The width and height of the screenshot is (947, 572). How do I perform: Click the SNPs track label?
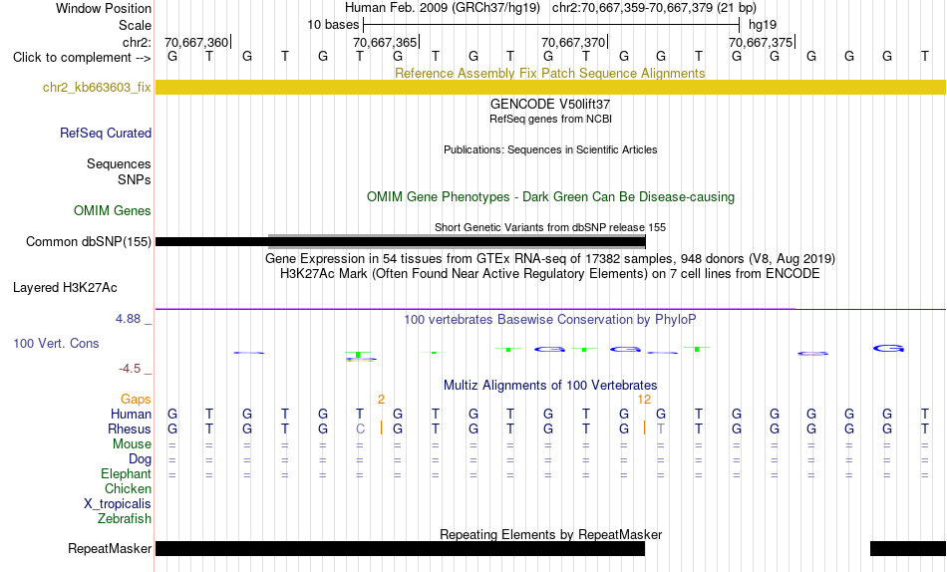pyautogui.click(x=135, y=179)
